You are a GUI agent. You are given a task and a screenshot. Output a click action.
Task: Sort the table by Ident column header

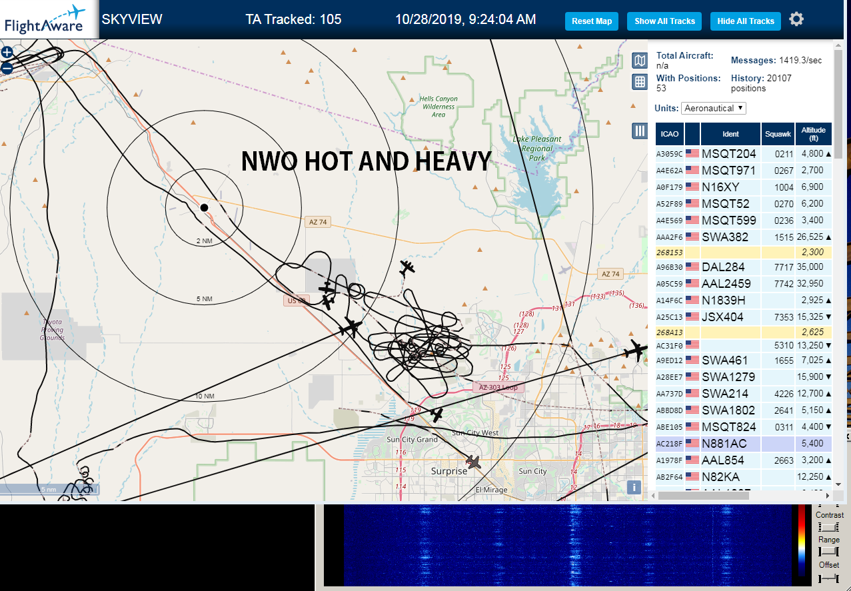point(730,134)
